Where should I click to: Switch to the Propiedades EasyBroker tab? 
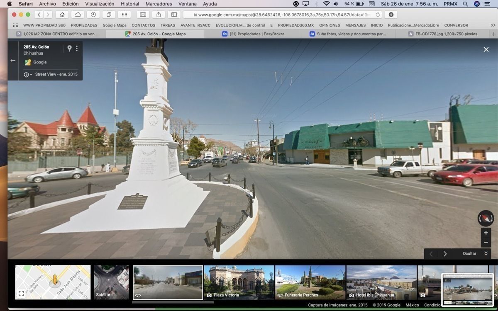pos(252,34)
